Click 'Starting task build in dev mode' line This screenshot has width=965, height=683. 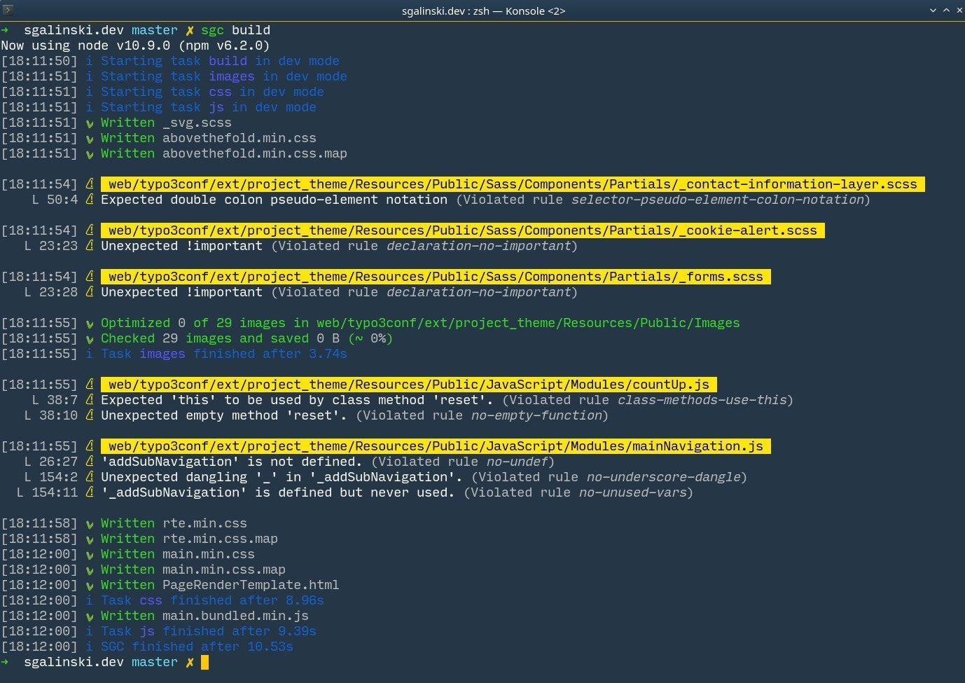coord(220,61)
